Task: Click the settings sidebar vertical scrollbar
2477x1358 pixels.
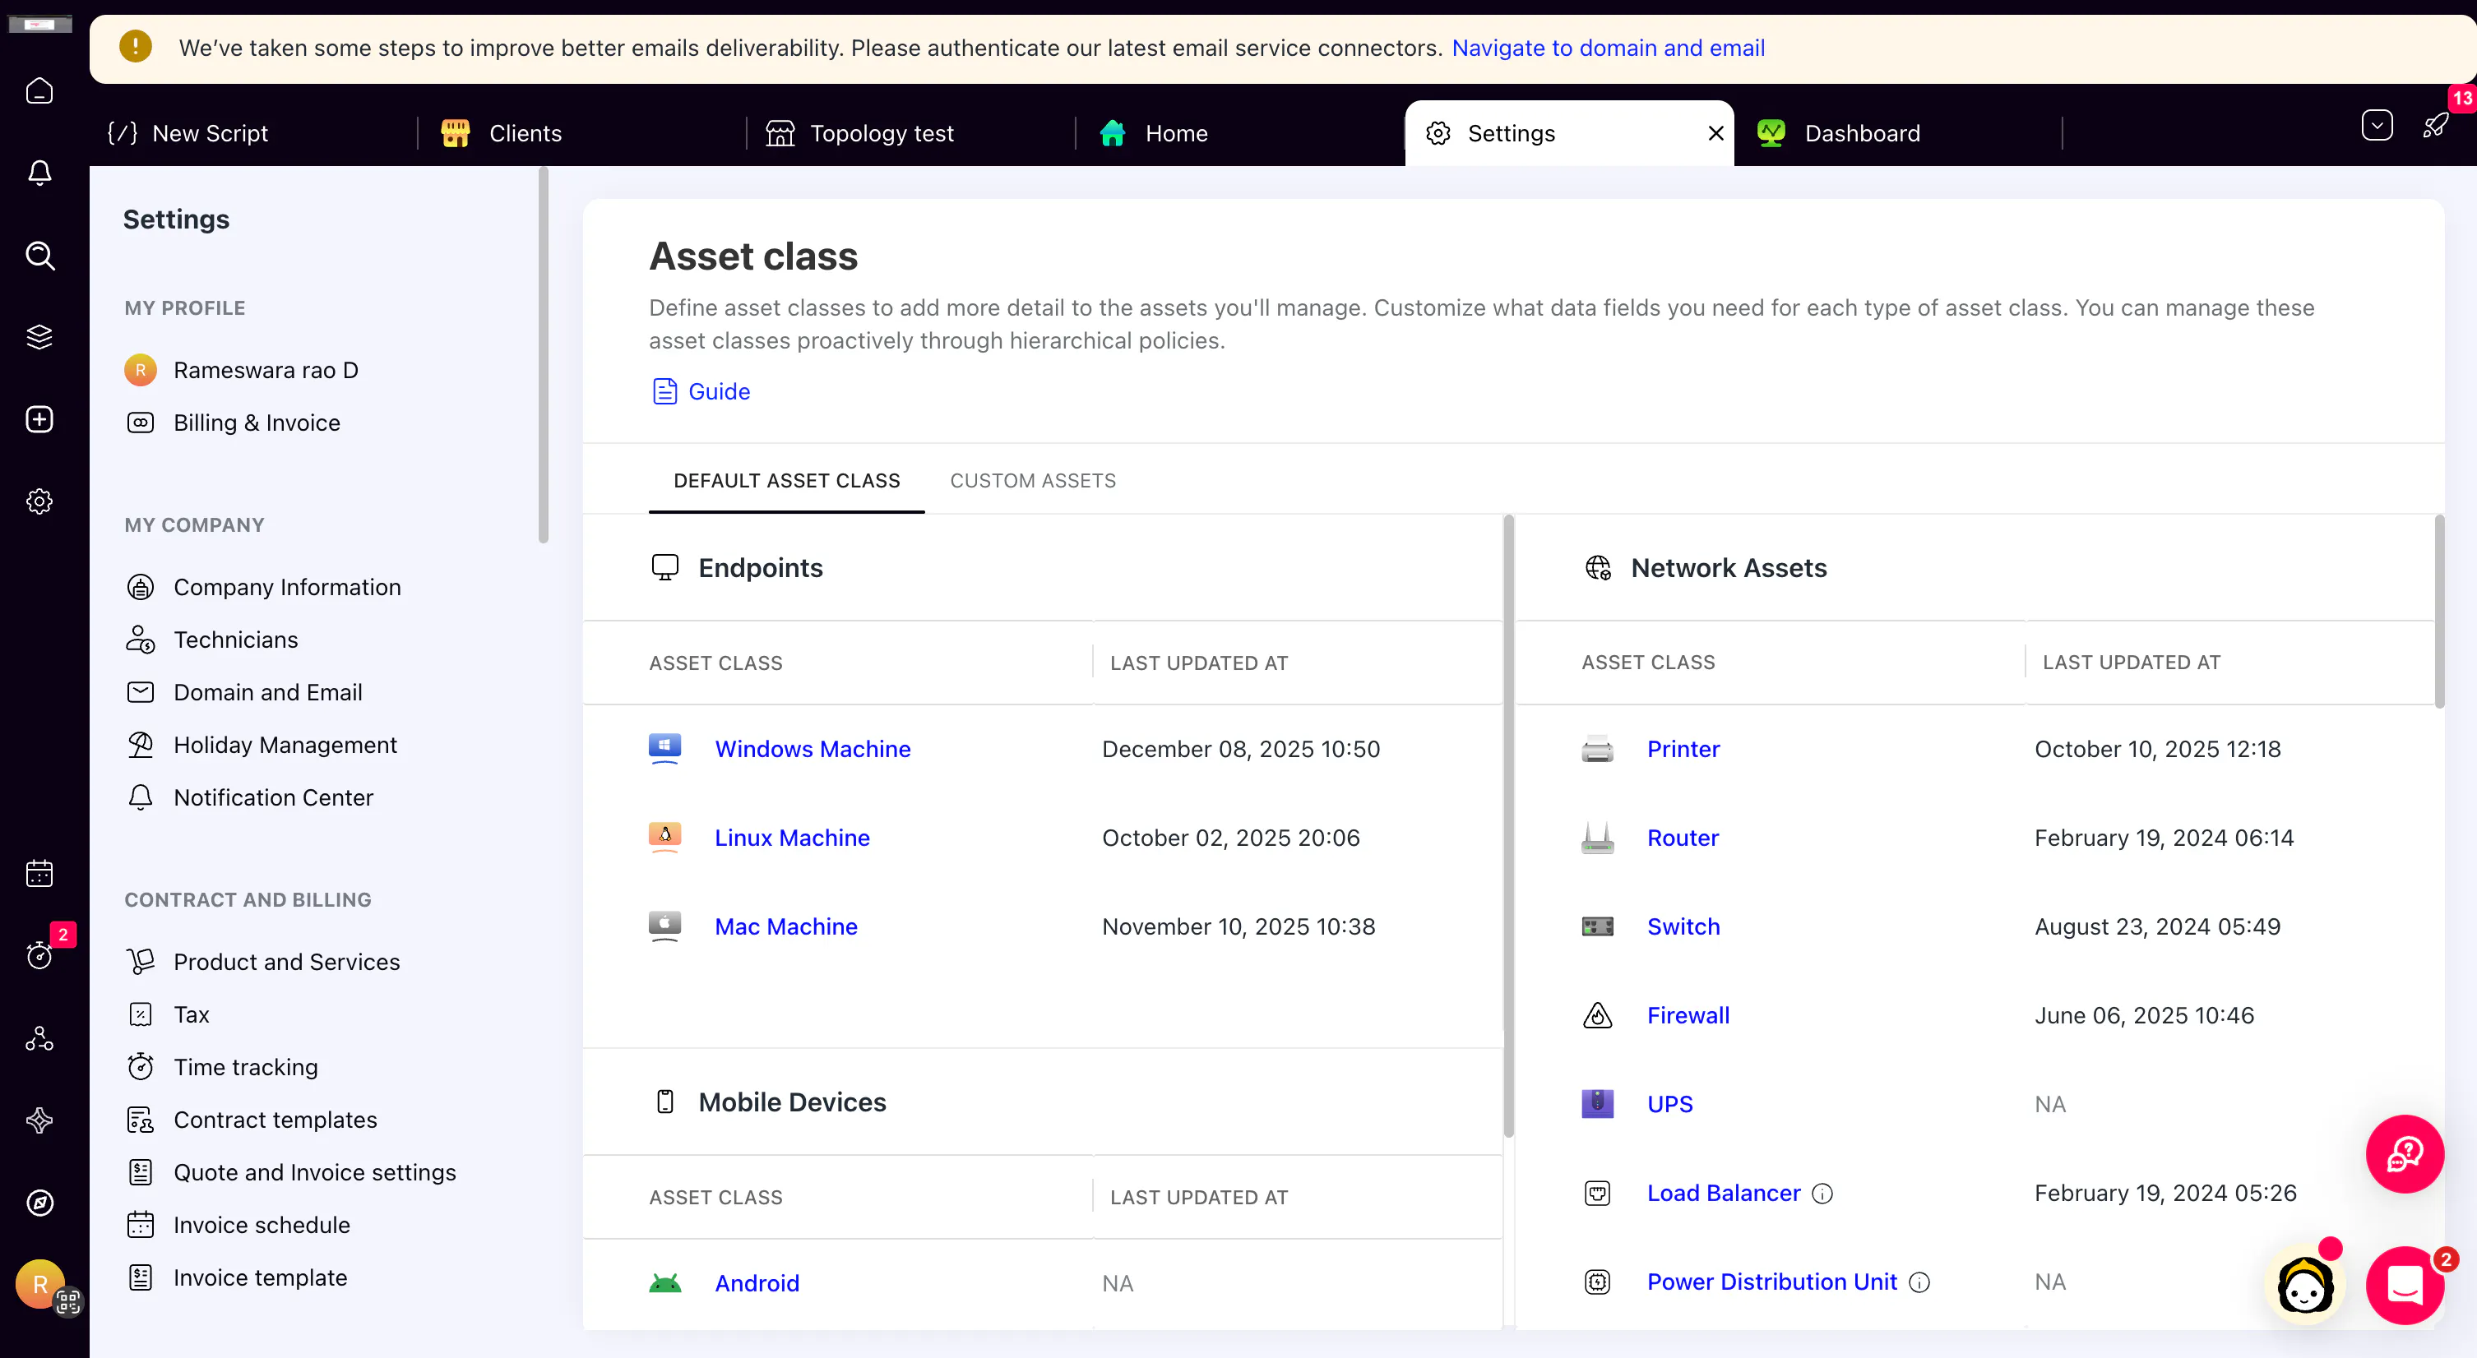Action: point(544,356)
